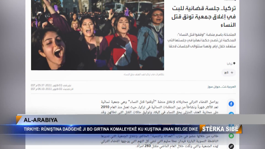Click the location pin icon beside تركيا
Image resolution: width=265 pixels, height=149 pixels.
coord(234,63)
